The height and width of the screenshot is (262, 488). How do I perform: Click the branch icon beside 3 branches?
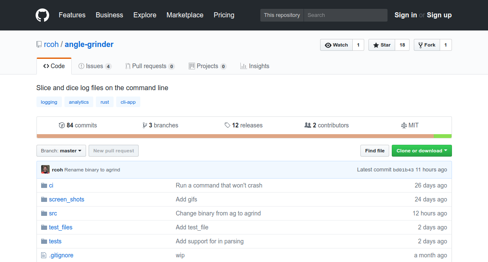point(145,125)
